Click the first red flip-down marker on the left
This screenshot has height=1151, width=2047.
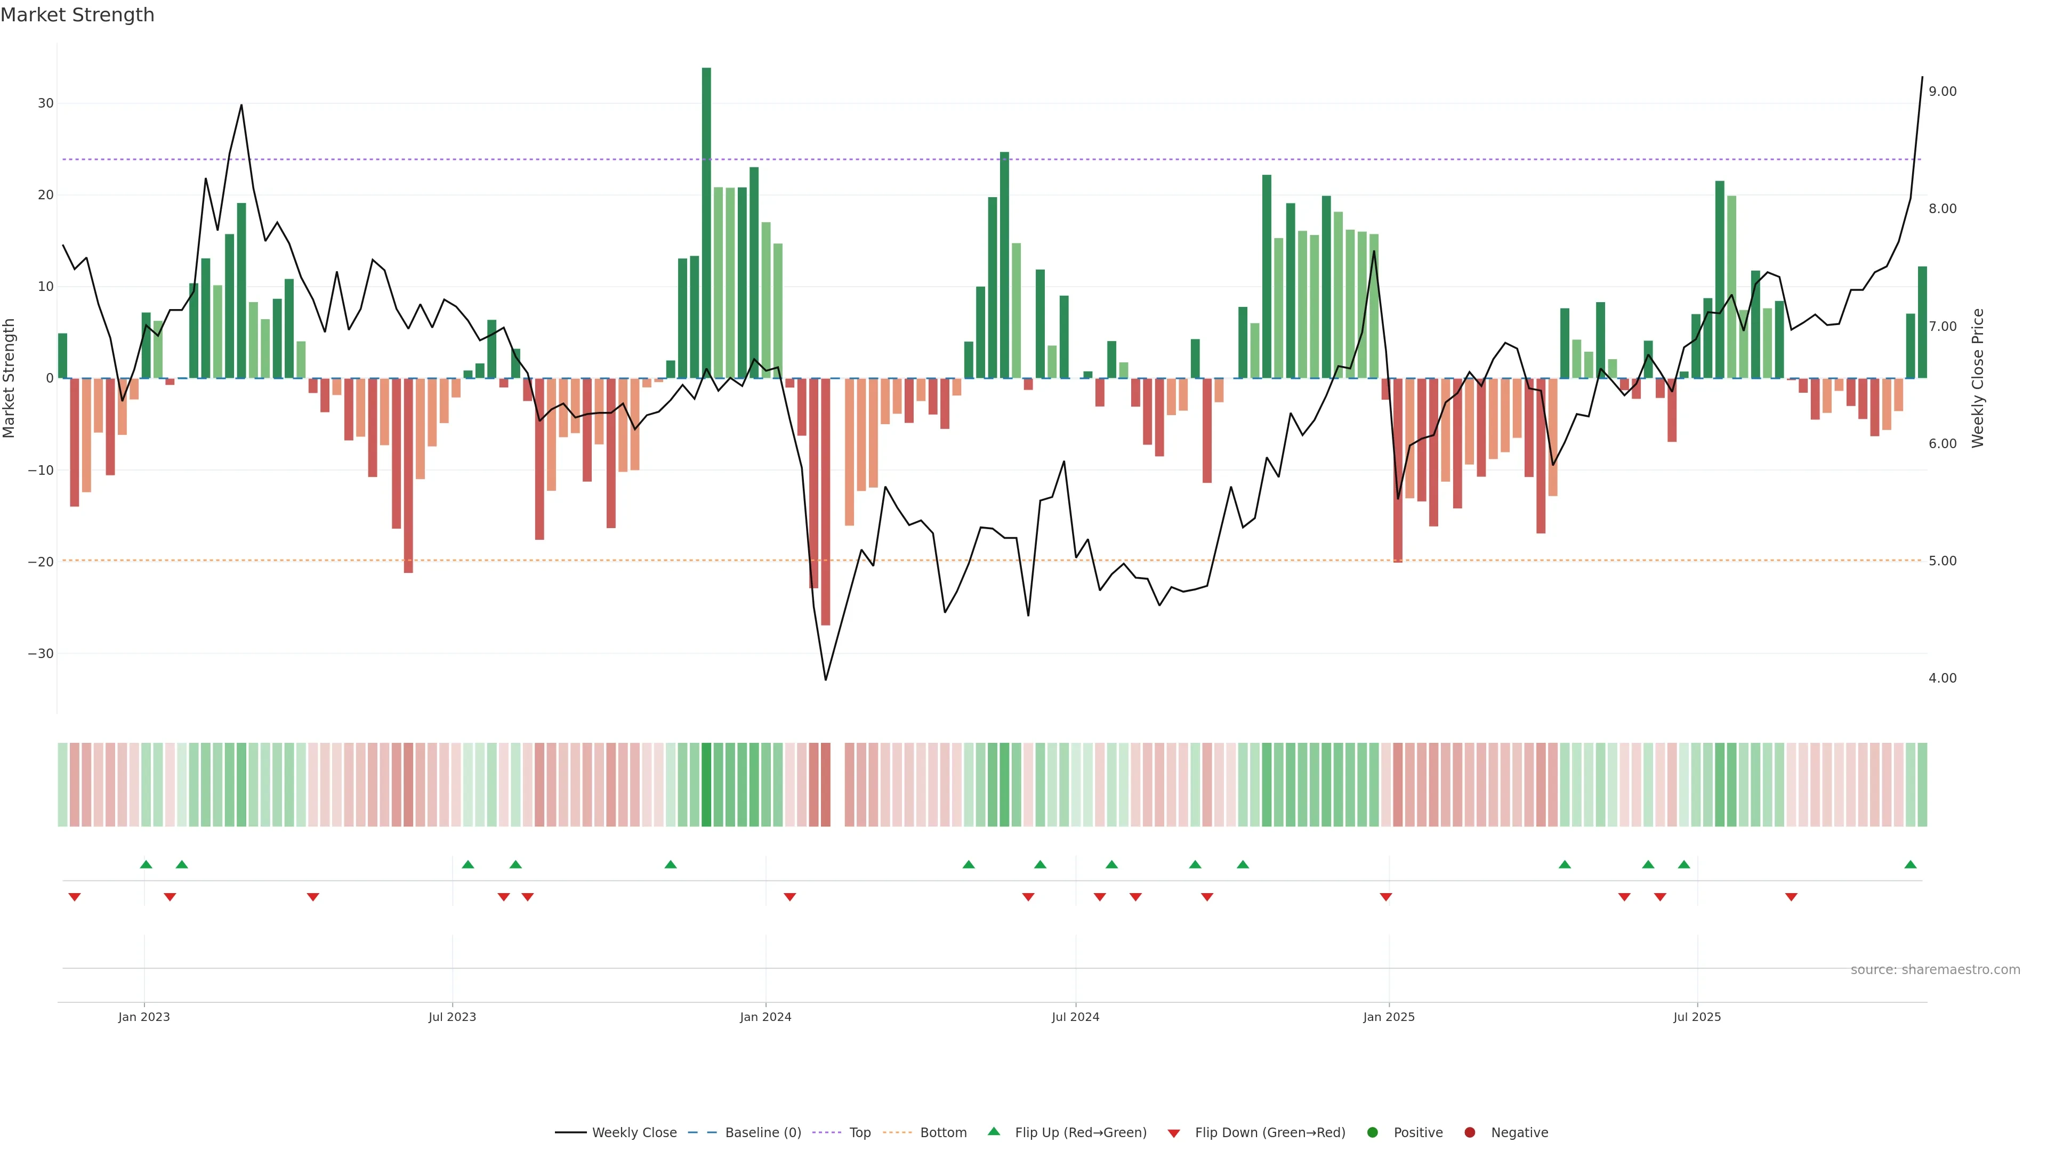(75, 897)
